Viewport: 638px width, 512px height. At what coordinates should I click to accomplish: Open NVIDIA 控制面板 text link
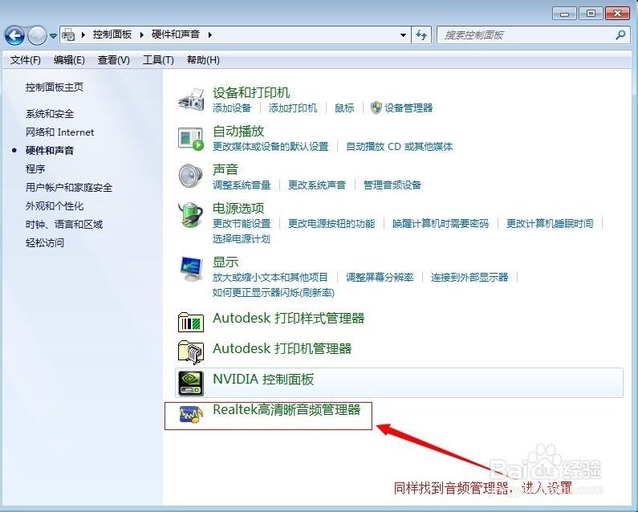(264, 380)
